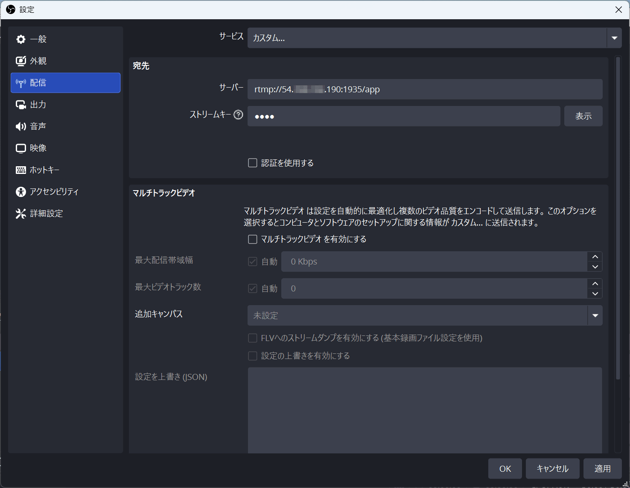
Task: Click the ストリームキー help question mark icon
Action: 239,115
